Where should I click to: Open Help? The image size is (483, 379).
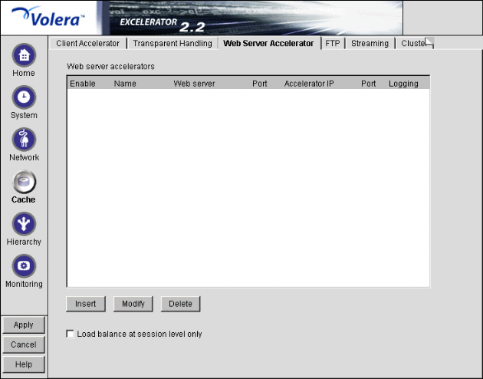coord(24,364)
